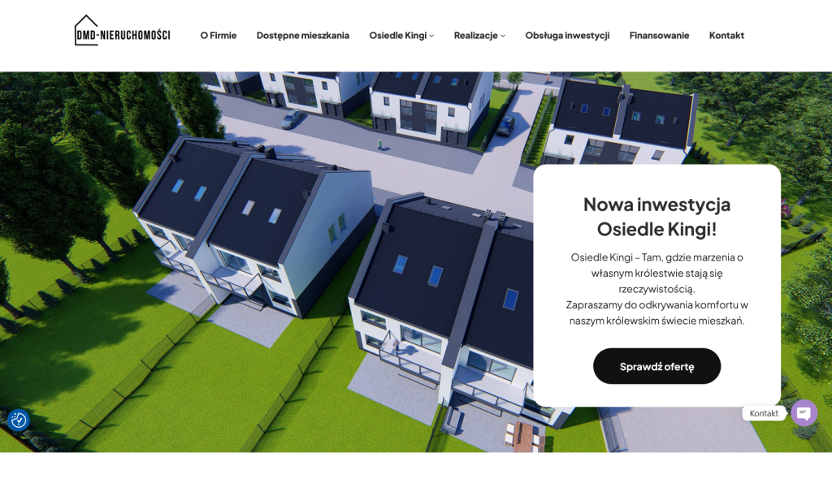Click Kontakt in the top navigation
The image size is (832, 500).
coord(726,35)
